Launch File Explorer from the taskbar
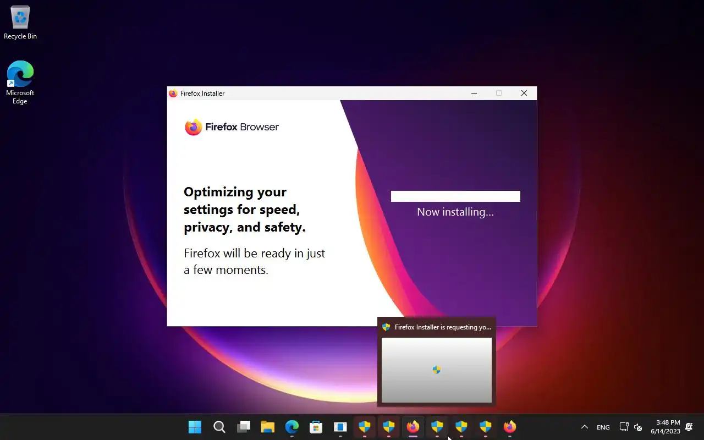 [x=267, y=427]
